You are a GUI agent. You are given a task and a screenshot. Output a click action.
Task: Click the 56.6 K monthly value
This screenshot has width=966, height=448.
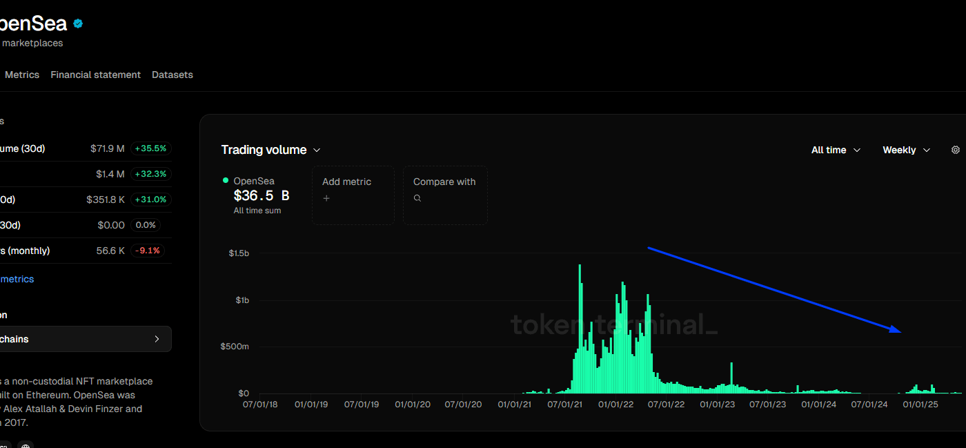coord(110,251)
